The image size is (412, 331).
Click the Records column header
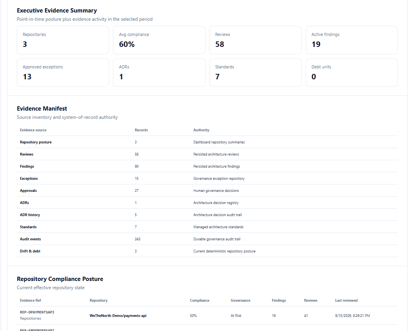[x=142, y=130]
